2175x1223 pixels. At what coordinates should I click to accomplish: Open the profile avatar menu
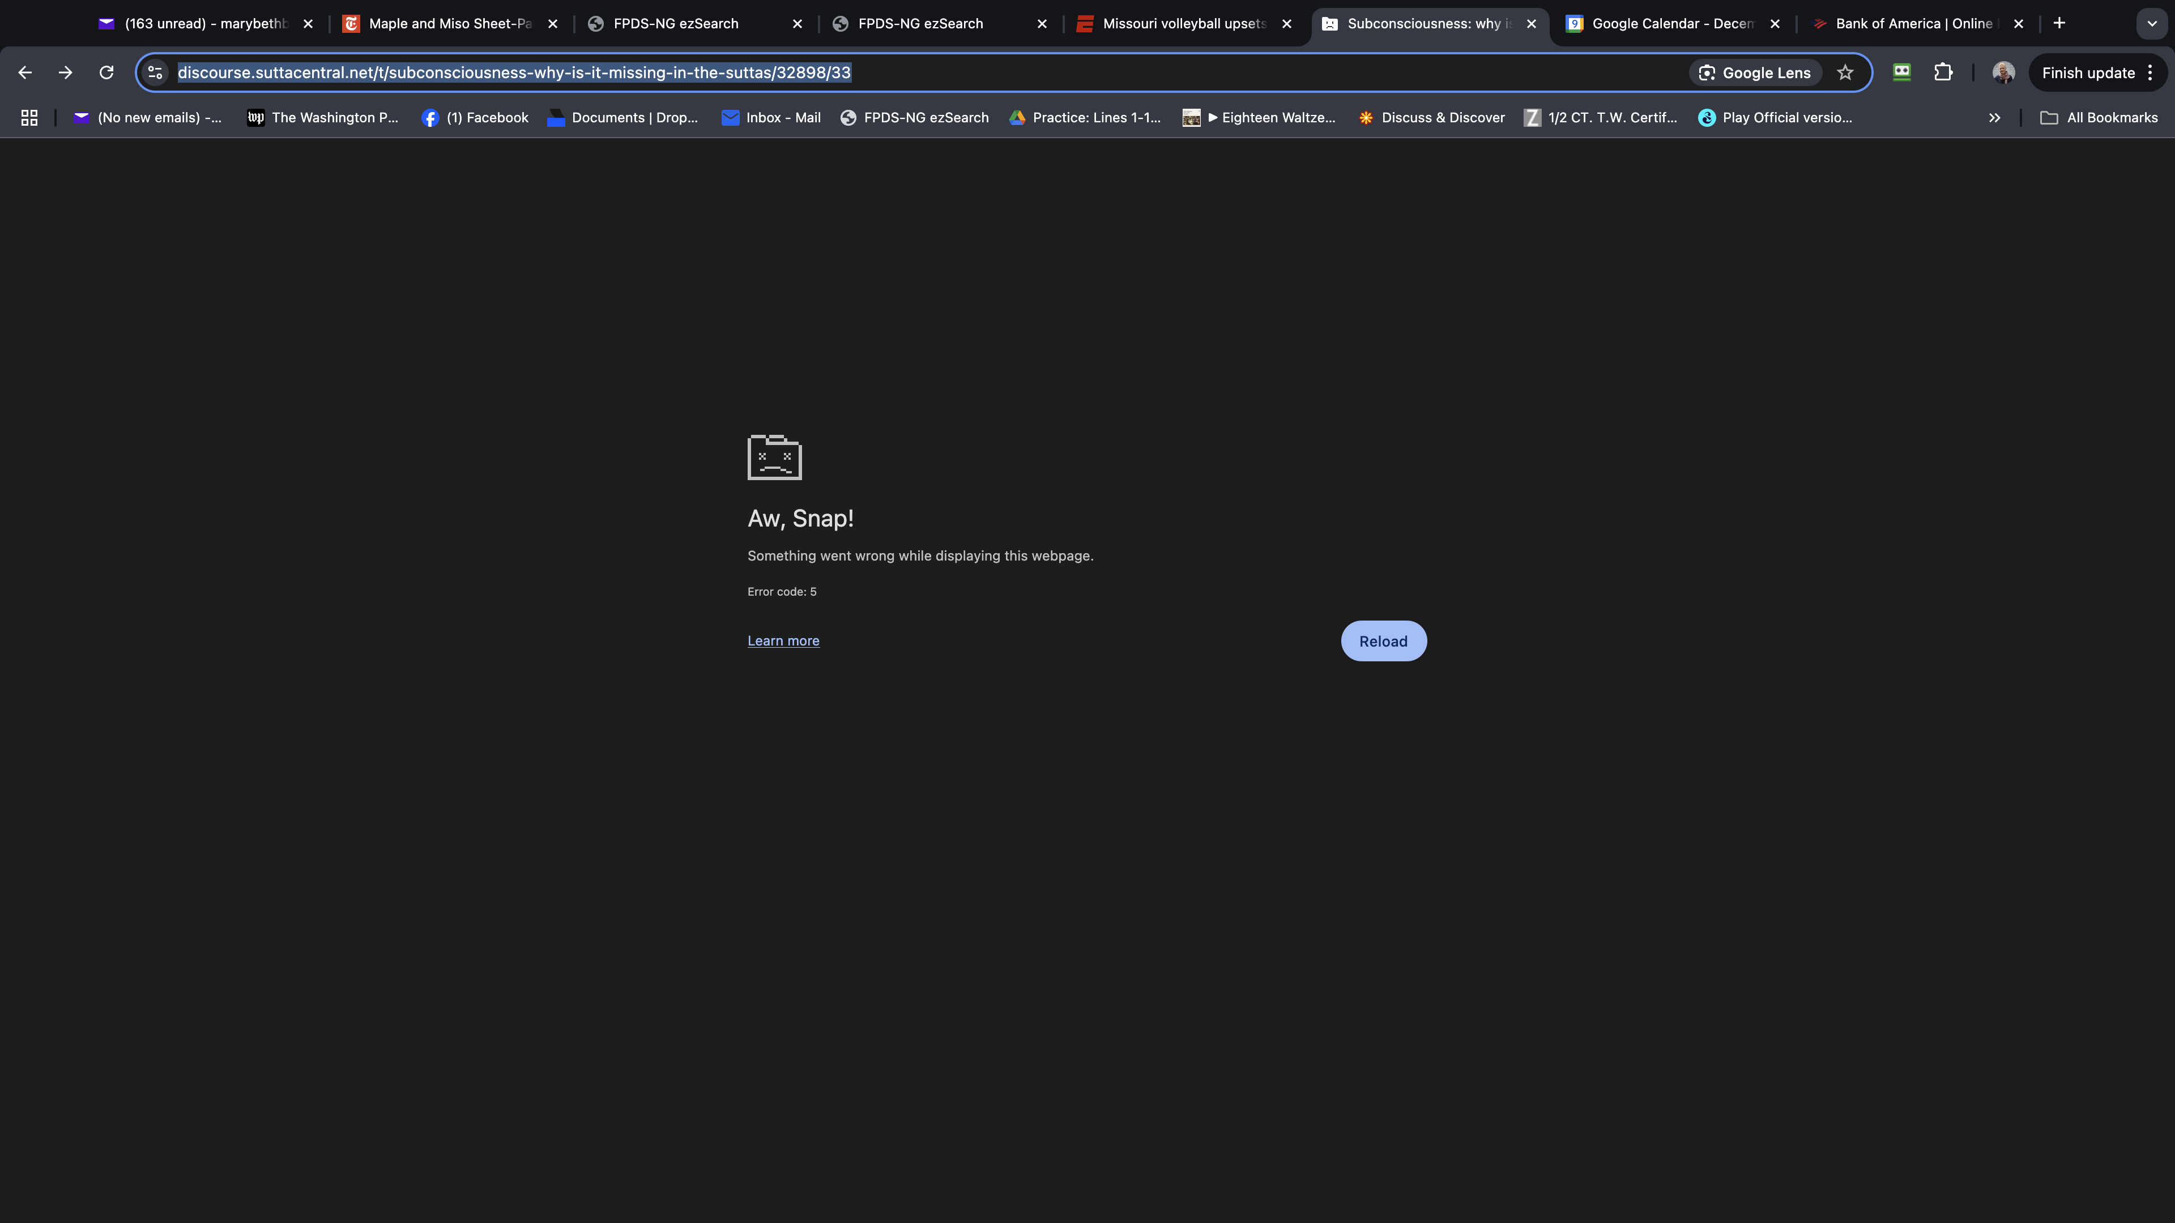coord(2003,72)
